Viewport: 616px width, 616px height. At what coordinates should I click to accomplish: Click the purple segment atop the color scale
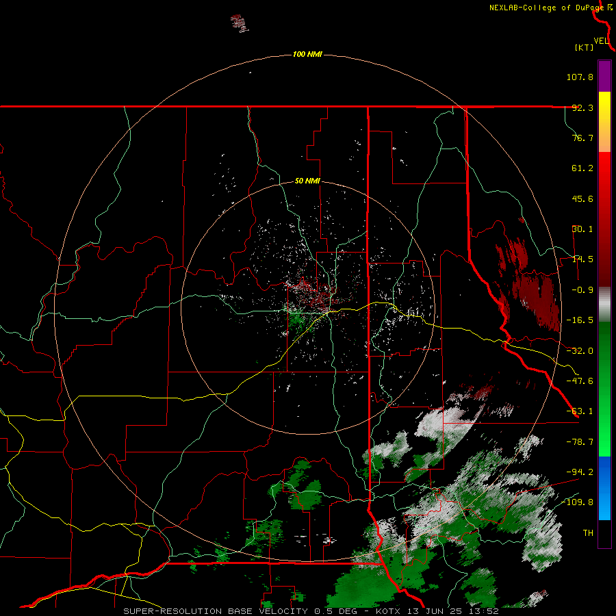point(604,76)
